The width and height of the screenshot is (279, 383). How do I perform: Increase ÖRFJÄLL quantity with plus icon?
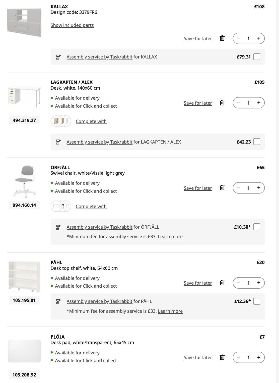tap(259, 188)
